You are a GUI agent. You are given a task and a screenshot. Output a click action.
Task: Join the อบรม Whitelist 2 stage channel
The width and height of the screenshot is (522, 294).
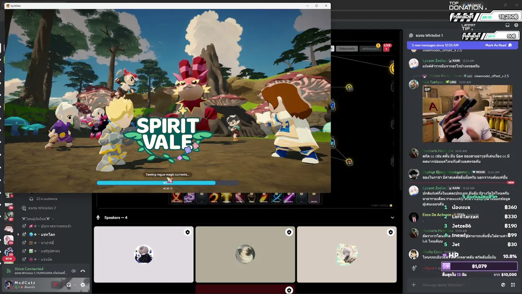coord(42,208)
